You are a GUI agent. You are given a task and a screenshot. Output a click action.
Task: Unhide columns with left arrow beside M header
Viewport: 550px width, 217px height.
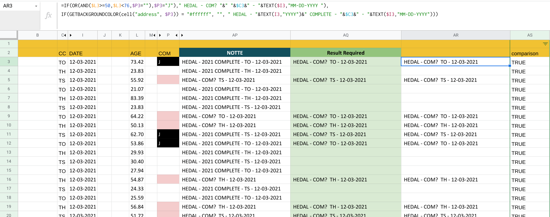click(x=155, y=35)
